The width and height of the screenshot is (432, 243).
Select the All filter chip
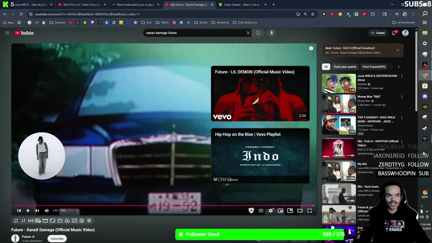(x=326, y=67)
